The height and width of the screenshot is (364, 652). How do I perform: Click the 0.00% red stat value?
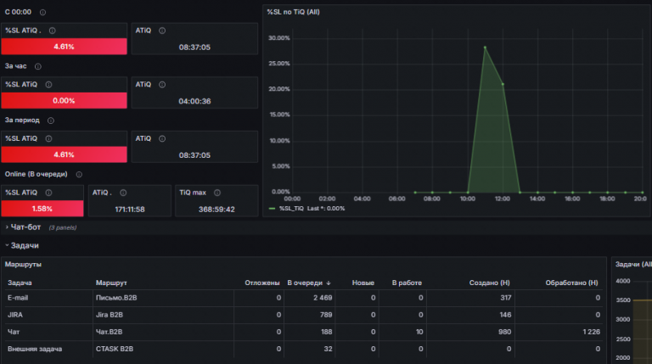[64, 101]
